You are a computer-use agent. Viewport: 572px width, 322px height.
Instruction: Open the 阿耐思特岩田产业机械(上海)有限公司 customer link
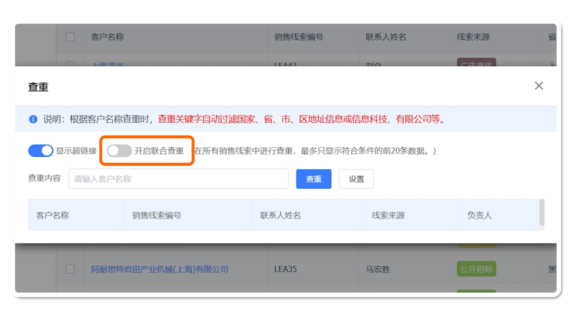coord(159,269)
